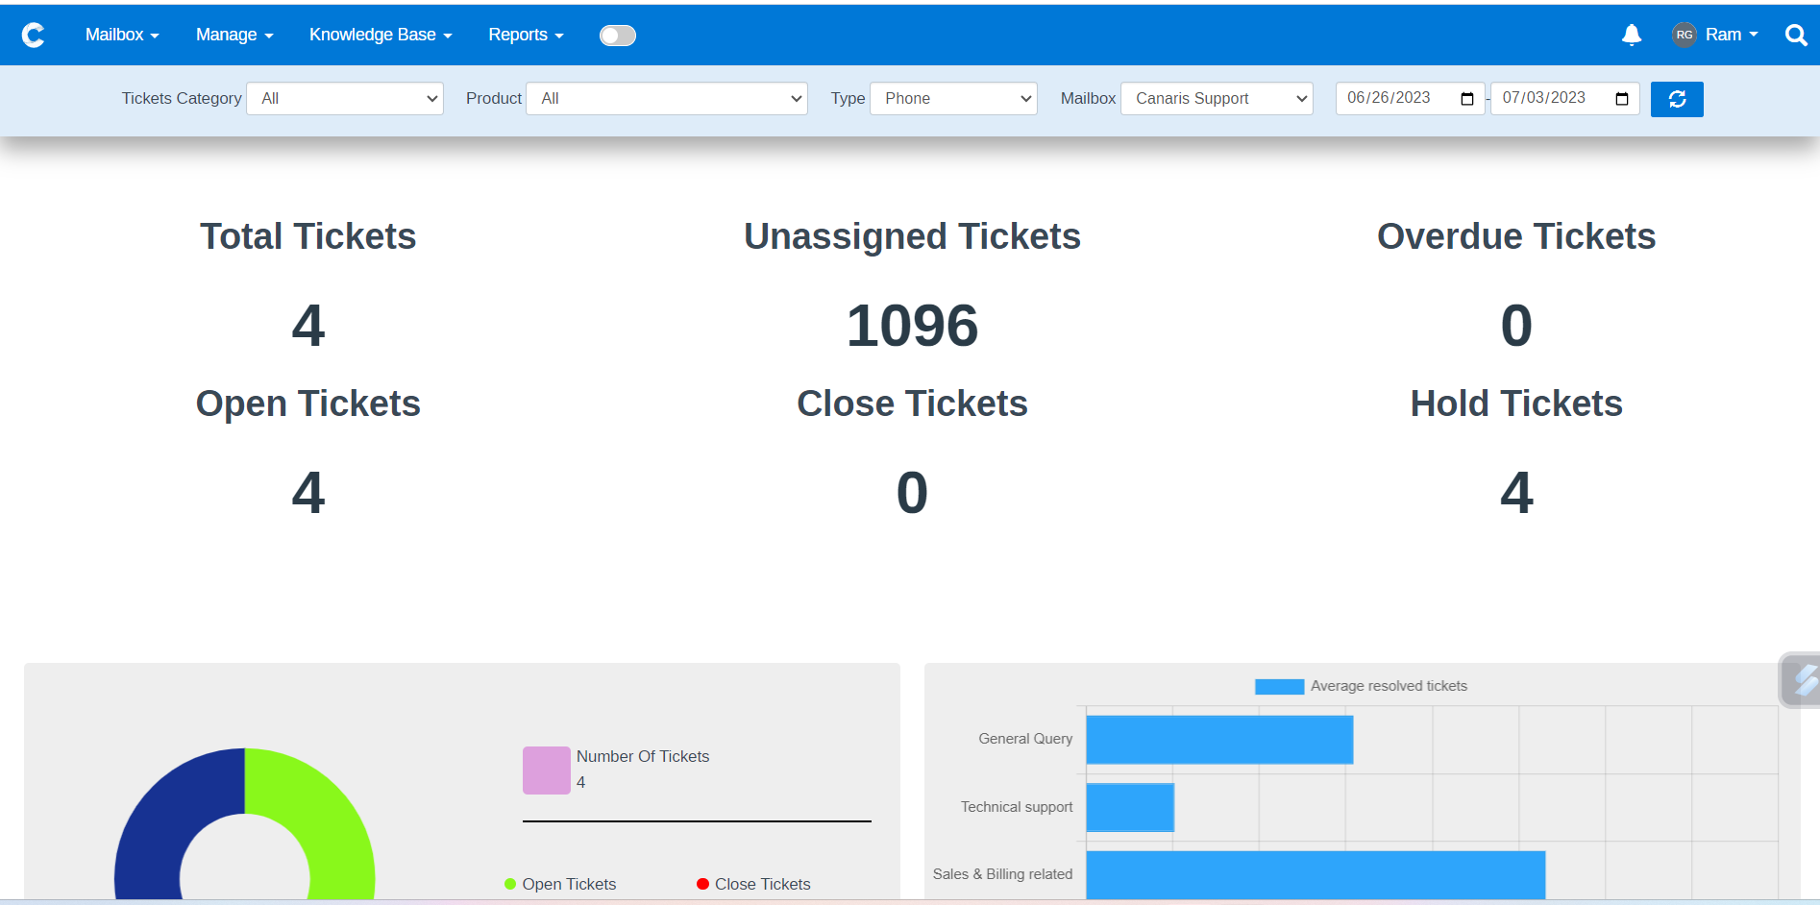
Task: Click the floating widget icon at right edge
Action: (x=1801, y=680)
